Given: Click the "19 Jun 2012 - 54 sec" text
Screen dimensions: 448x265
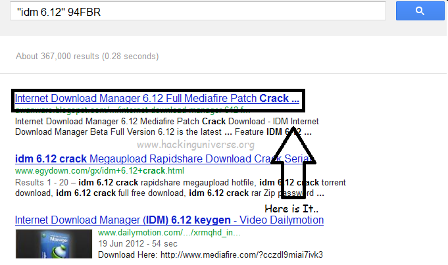Looking at the screenshot, I should coord(137,243).
